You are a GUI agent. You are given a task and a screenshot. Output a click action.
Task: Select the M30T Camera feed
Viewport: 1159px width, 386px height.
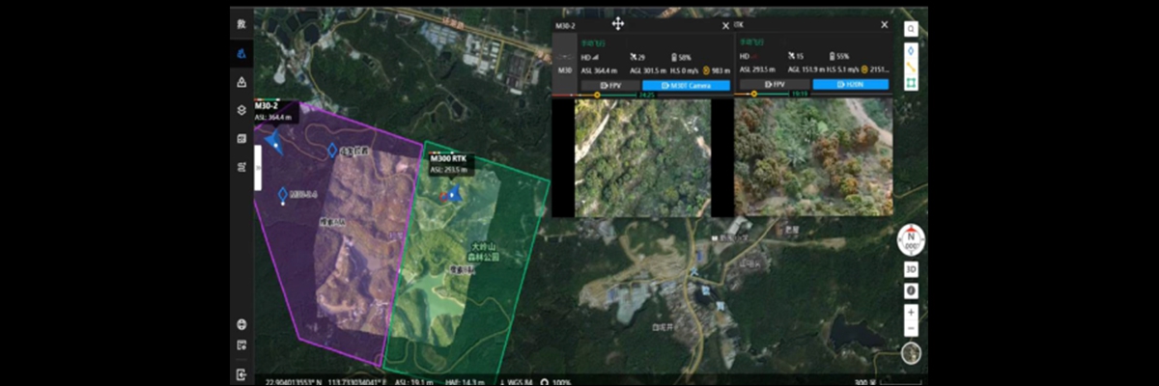click(677, 85)
